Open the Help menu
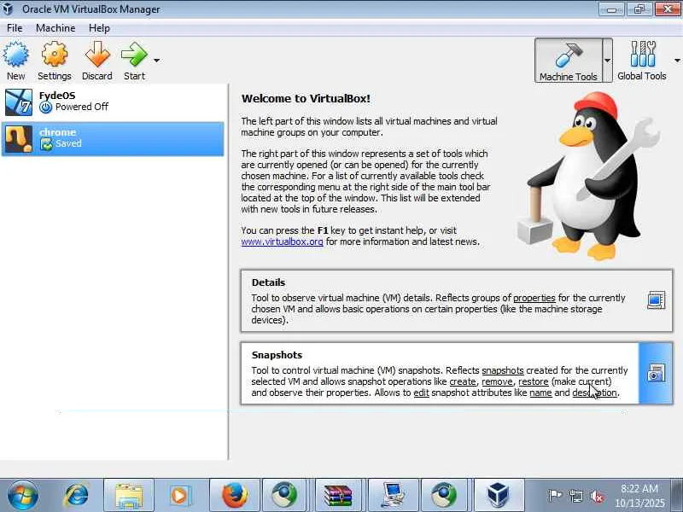 pos(99,28)
